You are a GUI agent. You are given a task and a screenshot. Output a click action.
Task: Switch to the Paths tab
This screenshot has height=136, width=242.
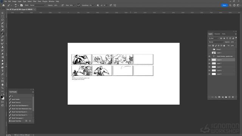point(223,34)
